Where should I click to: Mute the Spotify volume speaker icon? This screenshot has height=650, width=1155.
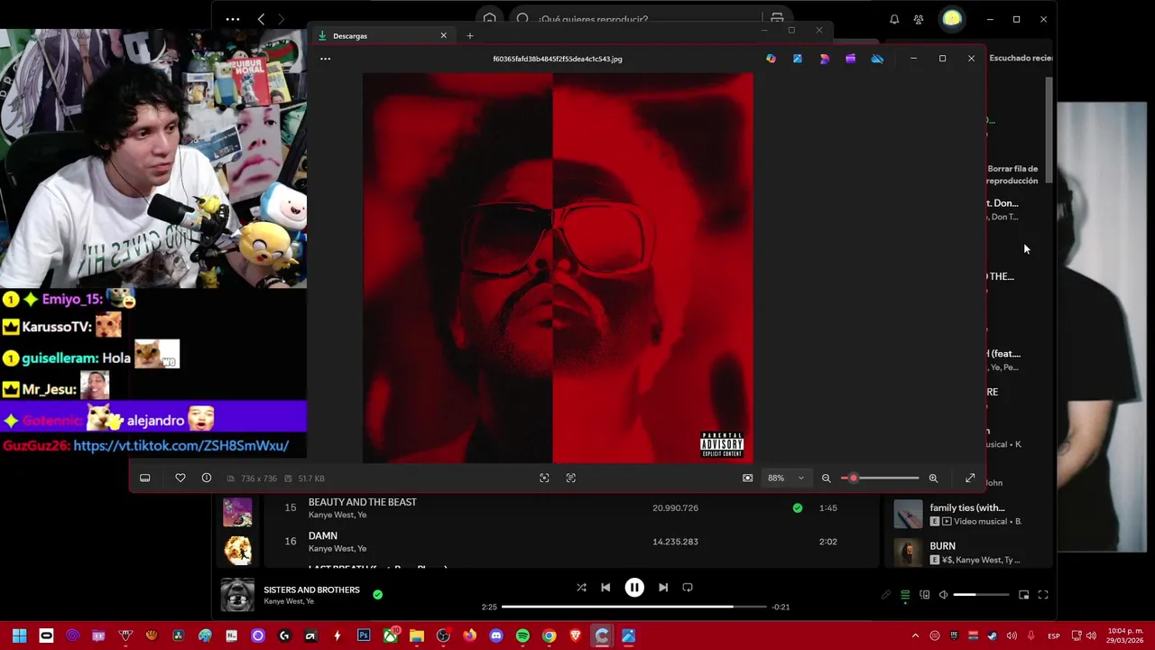coord(943,595)
